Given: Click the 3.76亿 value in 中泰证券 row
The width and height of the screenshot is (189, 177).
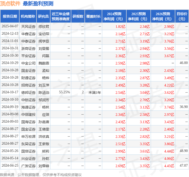Looking at the screenshot, I should click(169, 41).
